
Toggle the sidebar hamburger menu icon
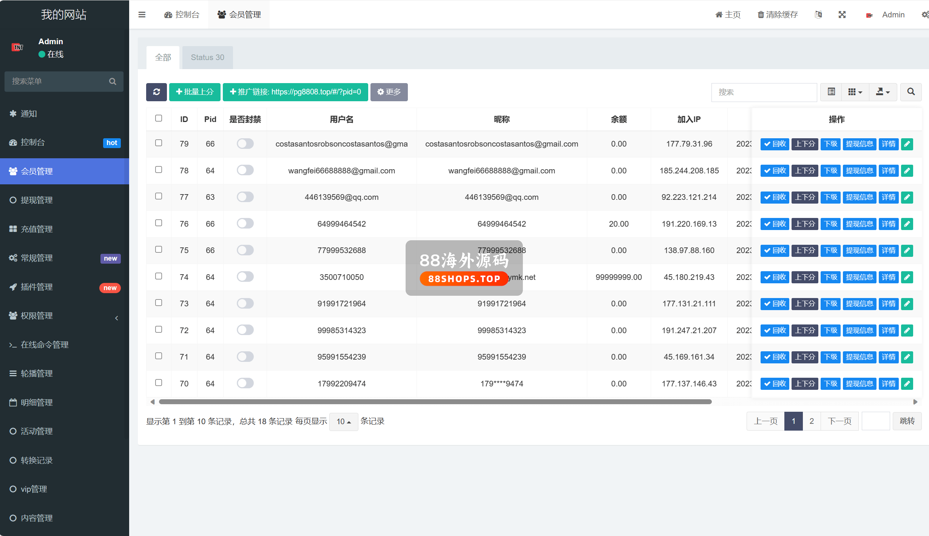(142, 15)
